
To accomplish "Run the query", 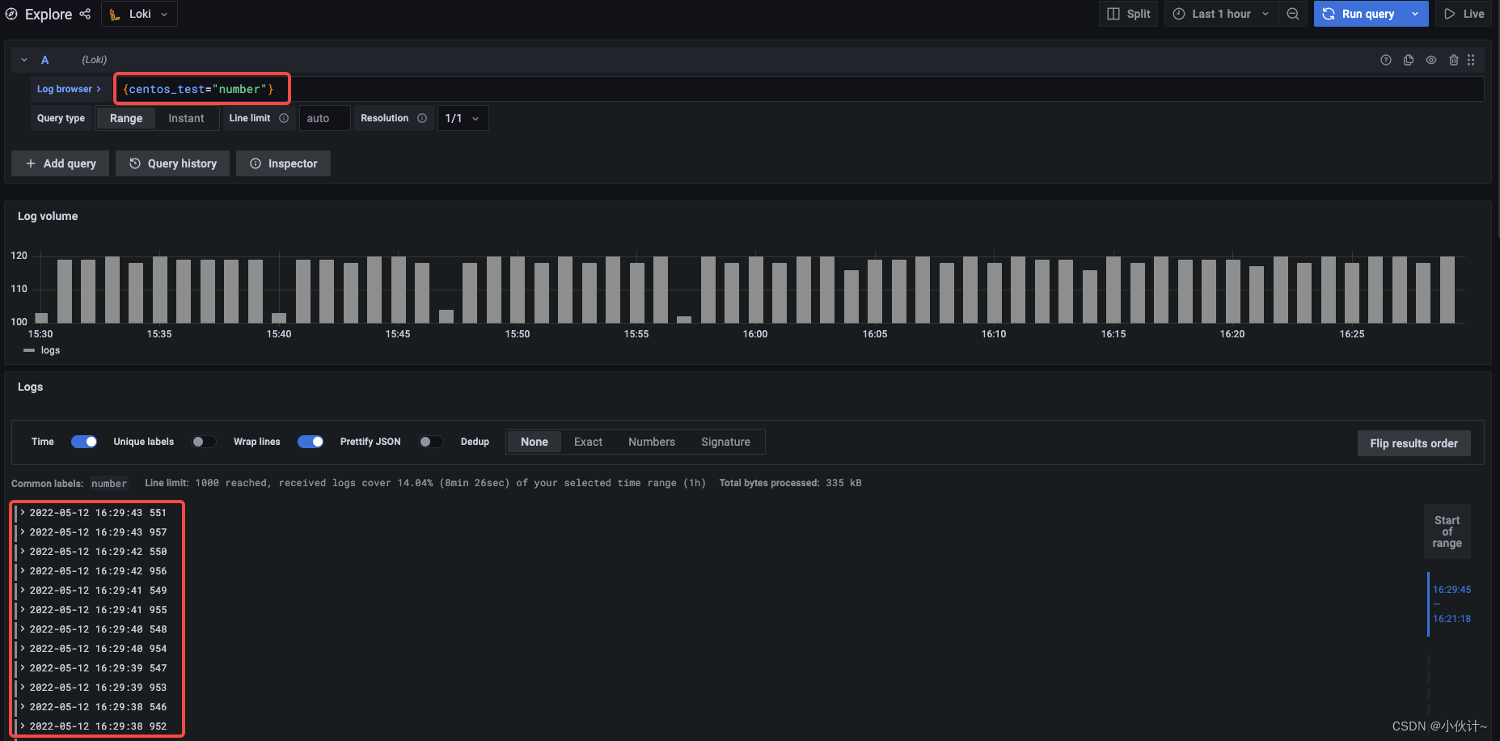I will pyautogui.click(x=1358, y=14).
